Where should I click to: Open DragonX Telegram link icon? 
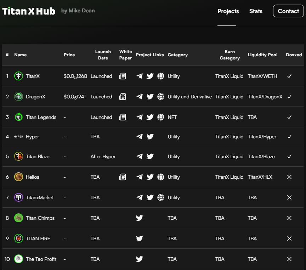[x=139, y=97]
